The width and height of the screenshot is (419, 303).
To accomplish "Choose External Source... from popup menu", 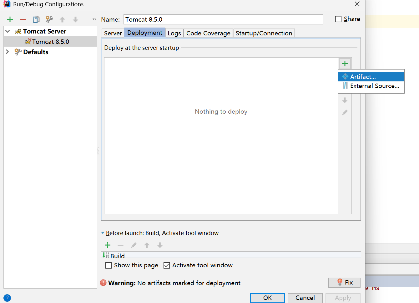I will (x=371, y=86).
